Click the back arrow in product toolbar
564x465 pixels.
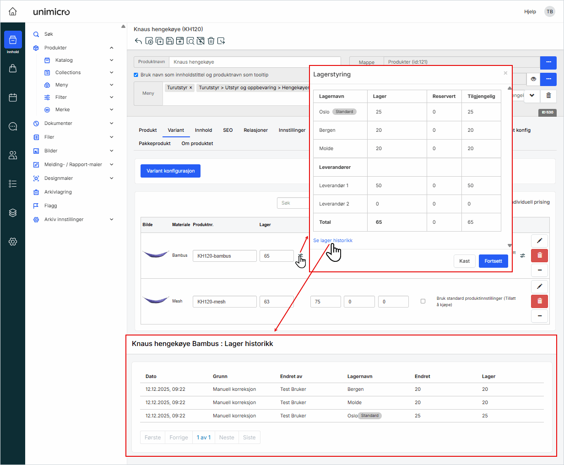tap(138, 41)
